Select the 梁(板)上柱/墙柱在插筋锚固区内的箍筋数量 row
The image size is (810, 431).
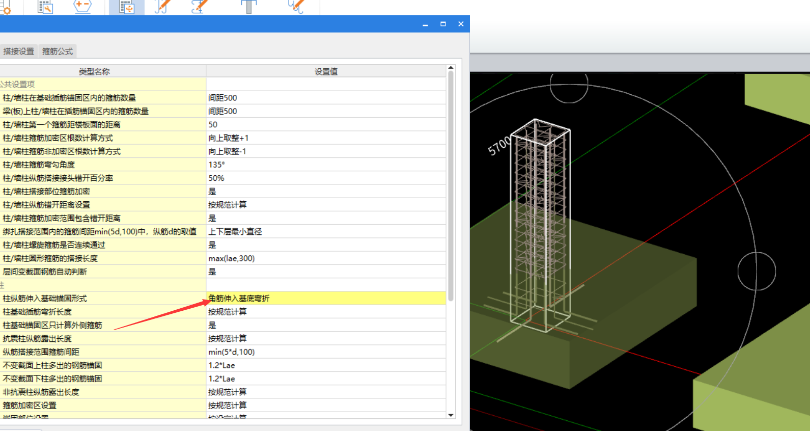(x=103, y=111)
